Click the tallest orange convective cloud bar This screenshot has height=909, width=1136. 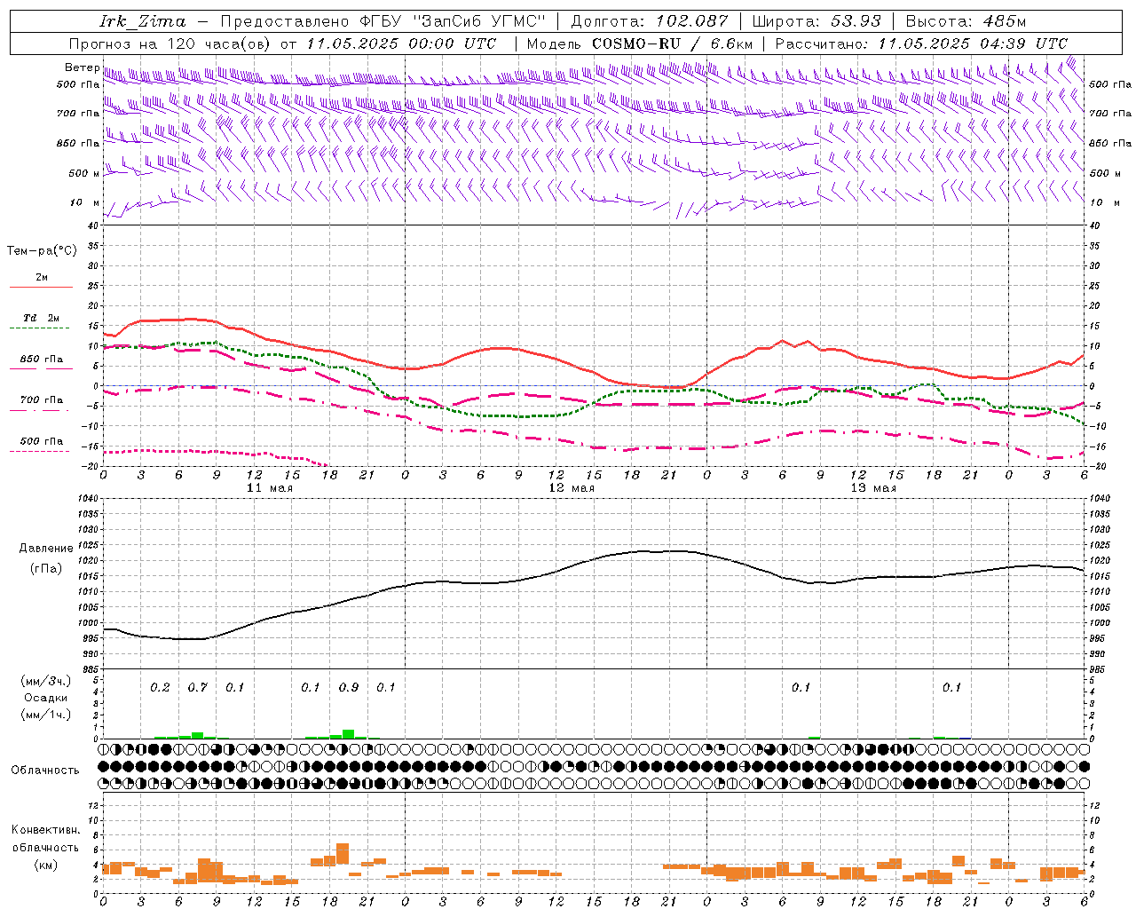point(343,854)
